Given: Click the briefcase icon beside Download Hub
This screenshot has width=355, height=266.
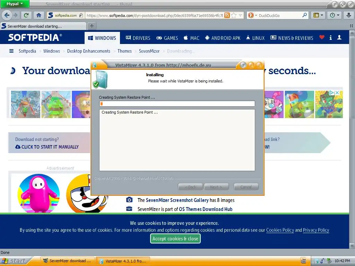Looking at the screenshot, I should tap(129, 209).
